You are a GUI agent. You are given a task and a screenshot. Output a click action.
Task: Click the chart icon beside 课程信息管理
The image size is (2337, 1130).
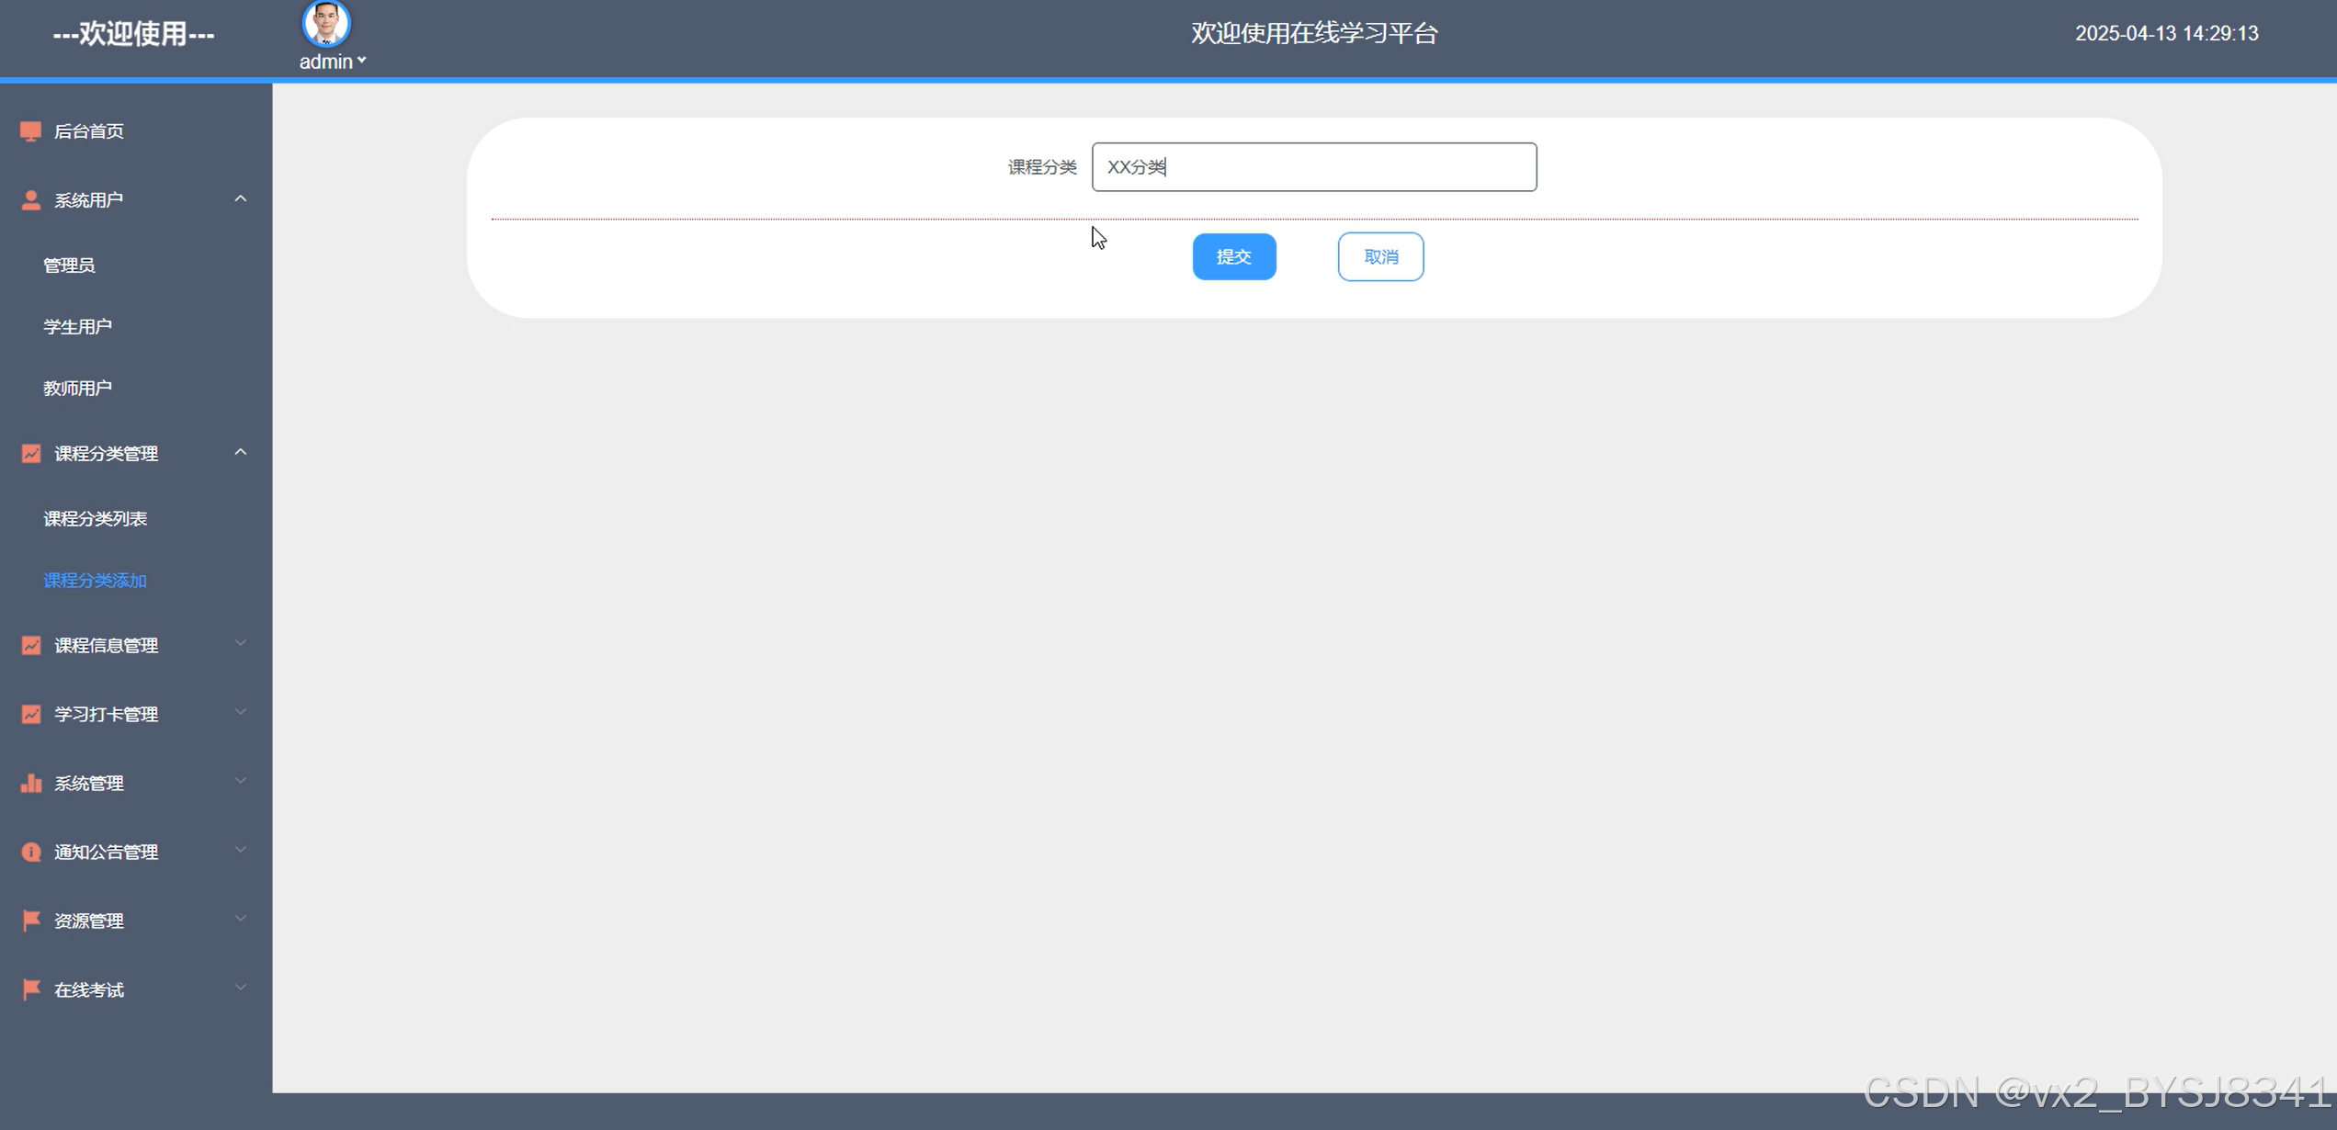point(30,645)
